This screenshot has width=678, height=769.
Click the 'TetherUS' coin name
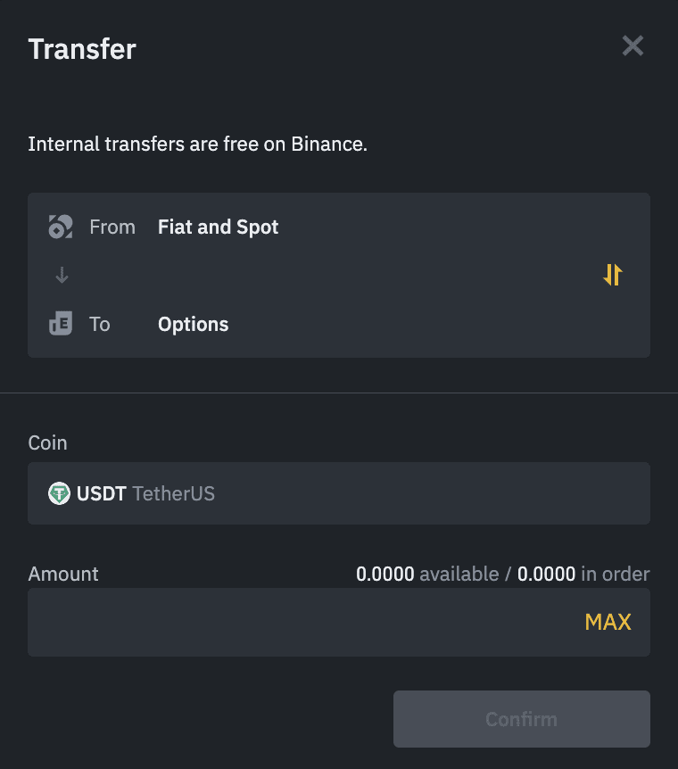click(173, 493)
